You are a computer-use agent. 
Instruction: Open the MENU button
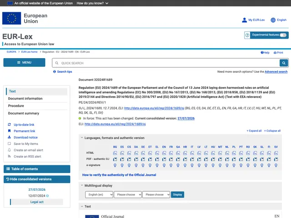[24, 63]
